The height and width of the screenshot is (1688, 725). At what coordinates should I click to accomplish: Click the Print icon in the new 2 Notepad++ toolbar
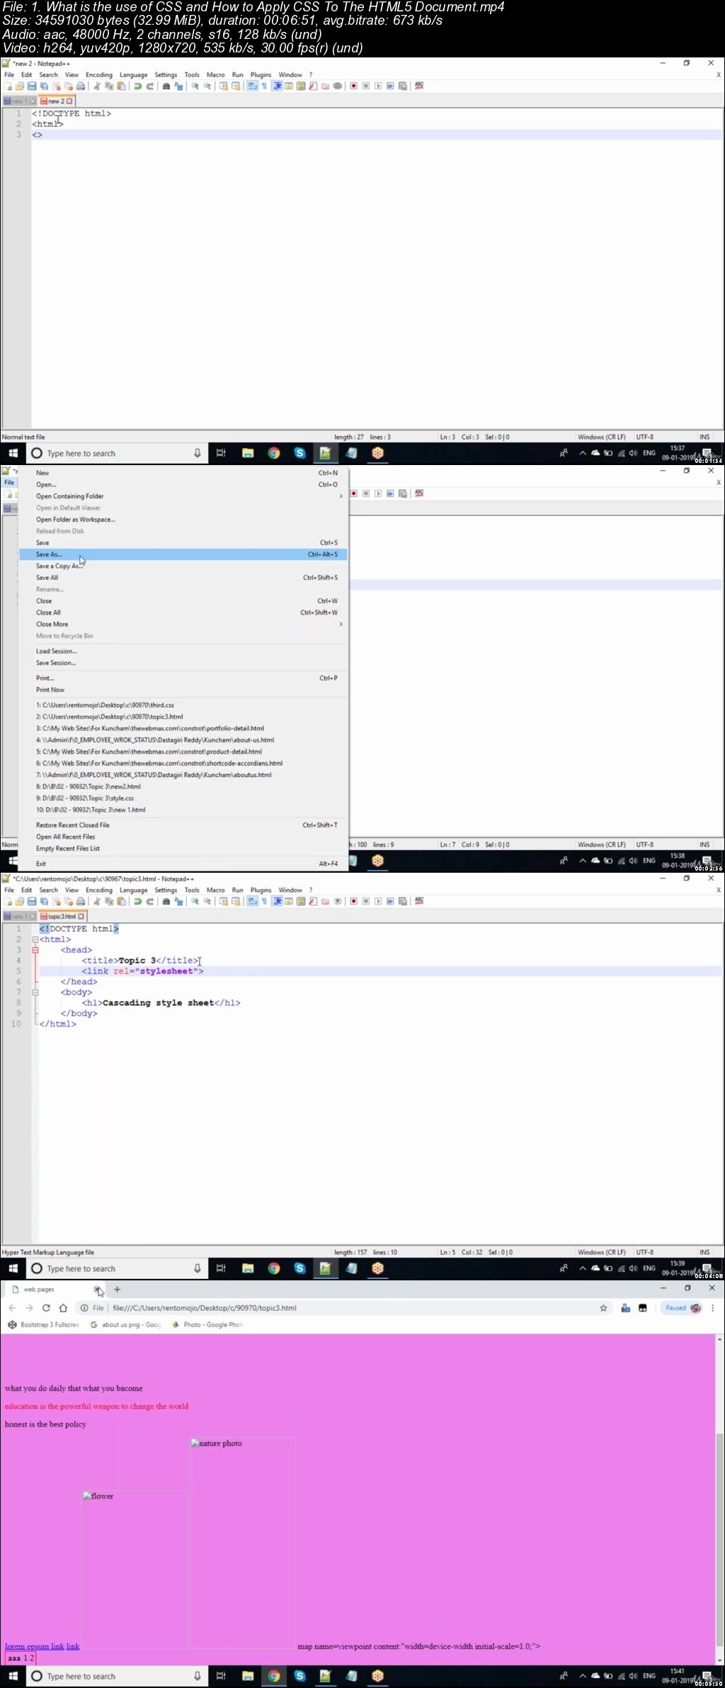pos(81,86)
